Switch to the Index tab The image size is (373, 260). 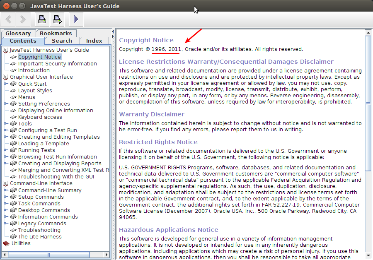tap(94, 41)
